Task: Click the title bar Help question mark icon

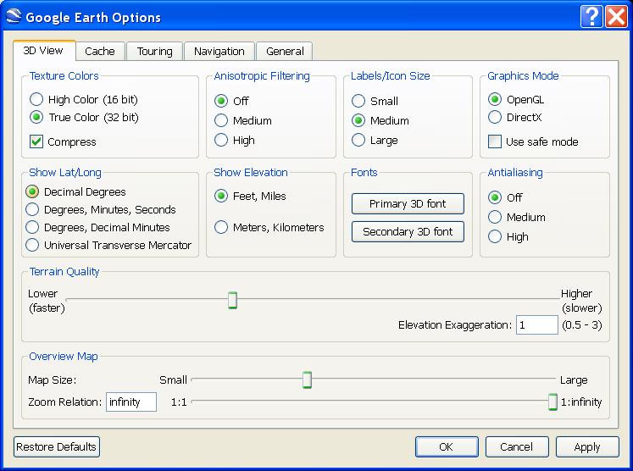Action: [592, 16]
